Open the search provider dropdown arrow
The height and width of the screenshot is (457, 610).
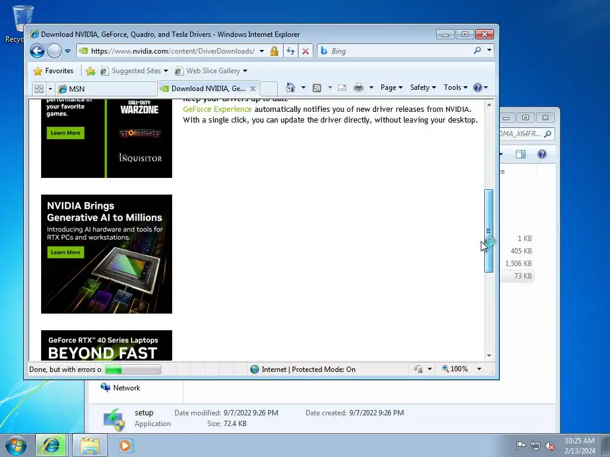pos(489,51)
